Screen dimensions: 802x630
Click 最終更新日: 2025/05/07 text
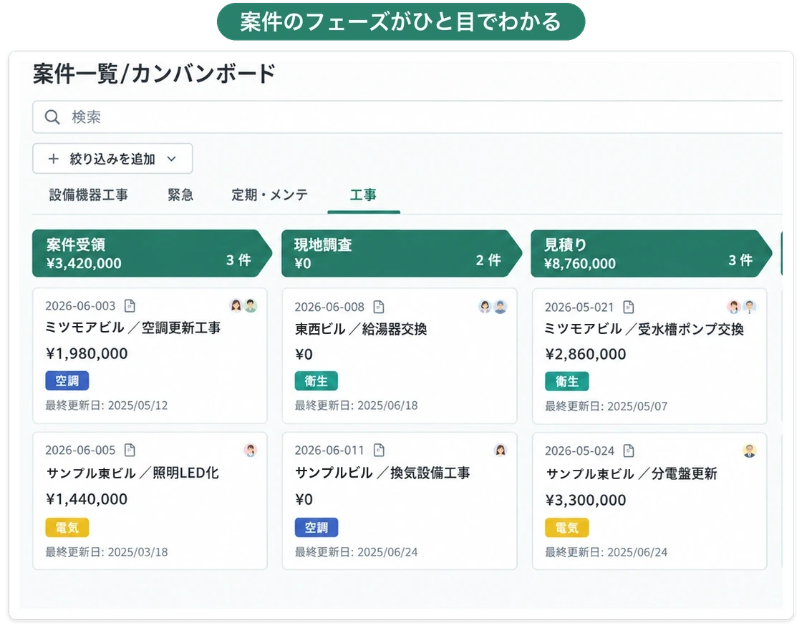point(606,406)
